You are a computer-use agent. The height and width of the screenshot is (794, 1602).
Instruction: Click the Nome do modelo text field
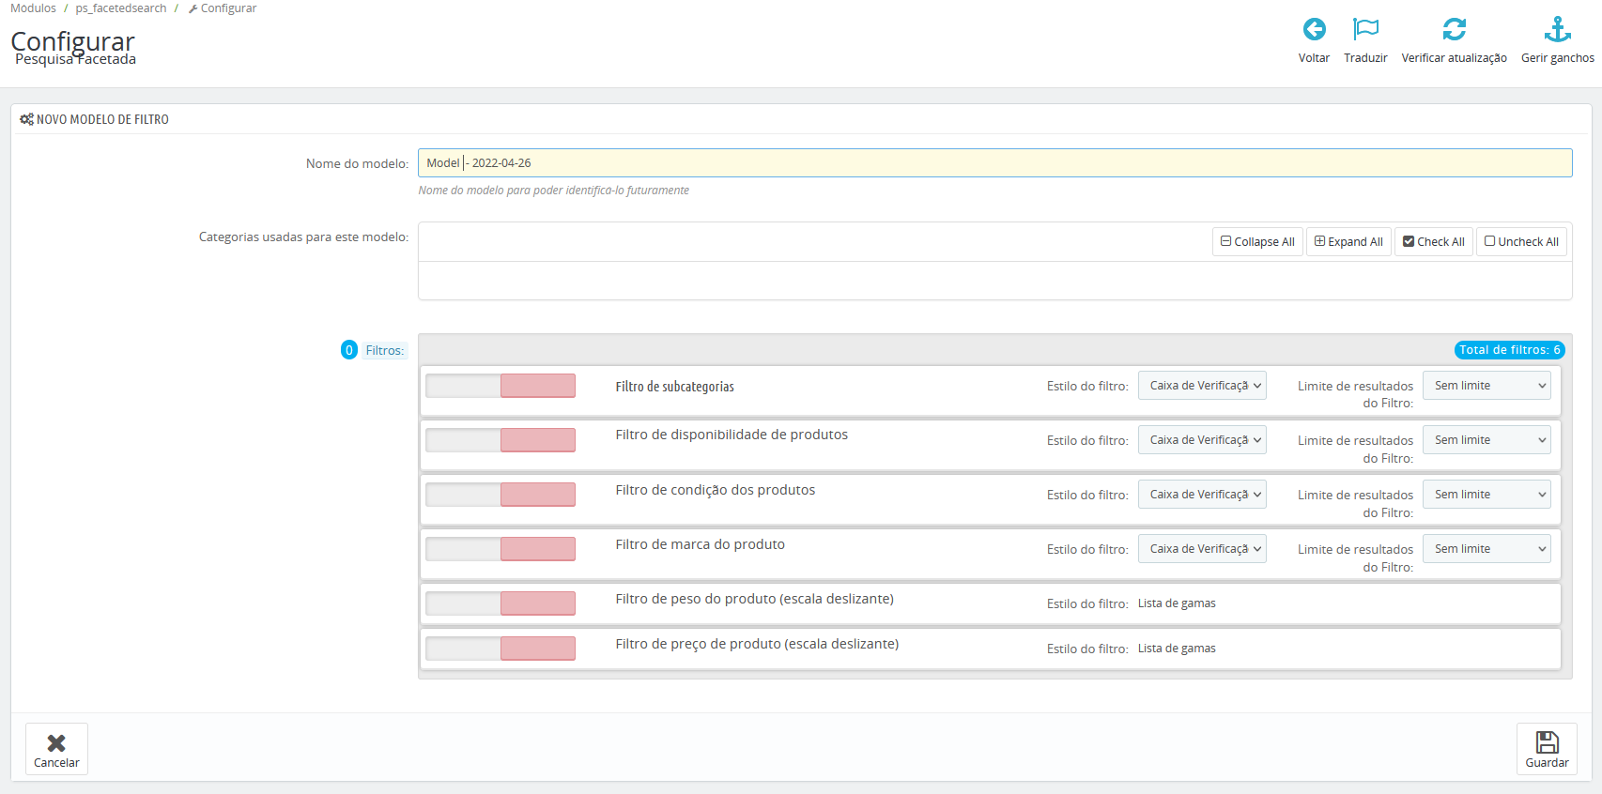994,163
